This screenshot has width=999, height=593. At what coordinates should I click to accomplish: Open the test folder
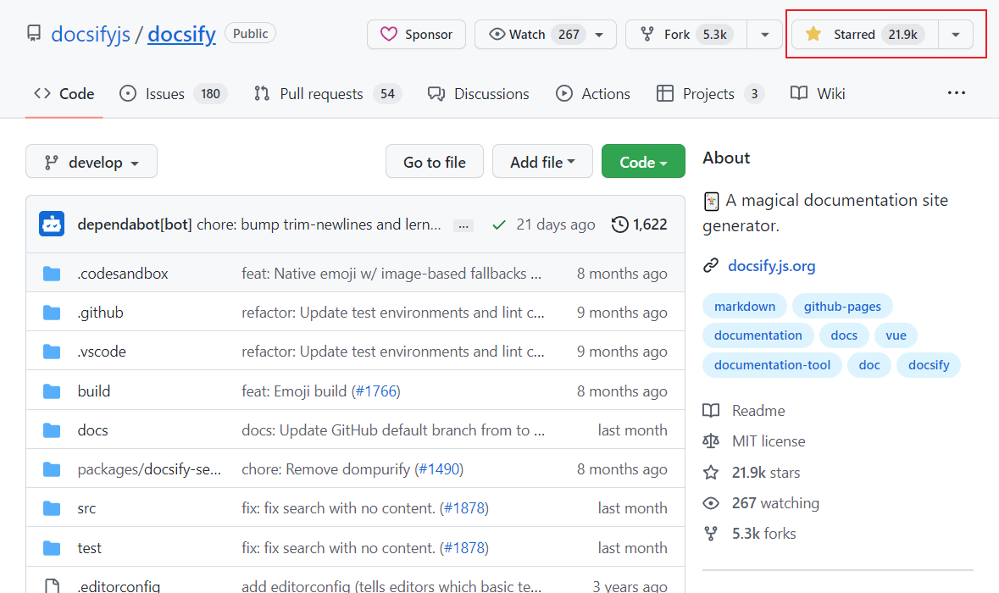[90, 547]
